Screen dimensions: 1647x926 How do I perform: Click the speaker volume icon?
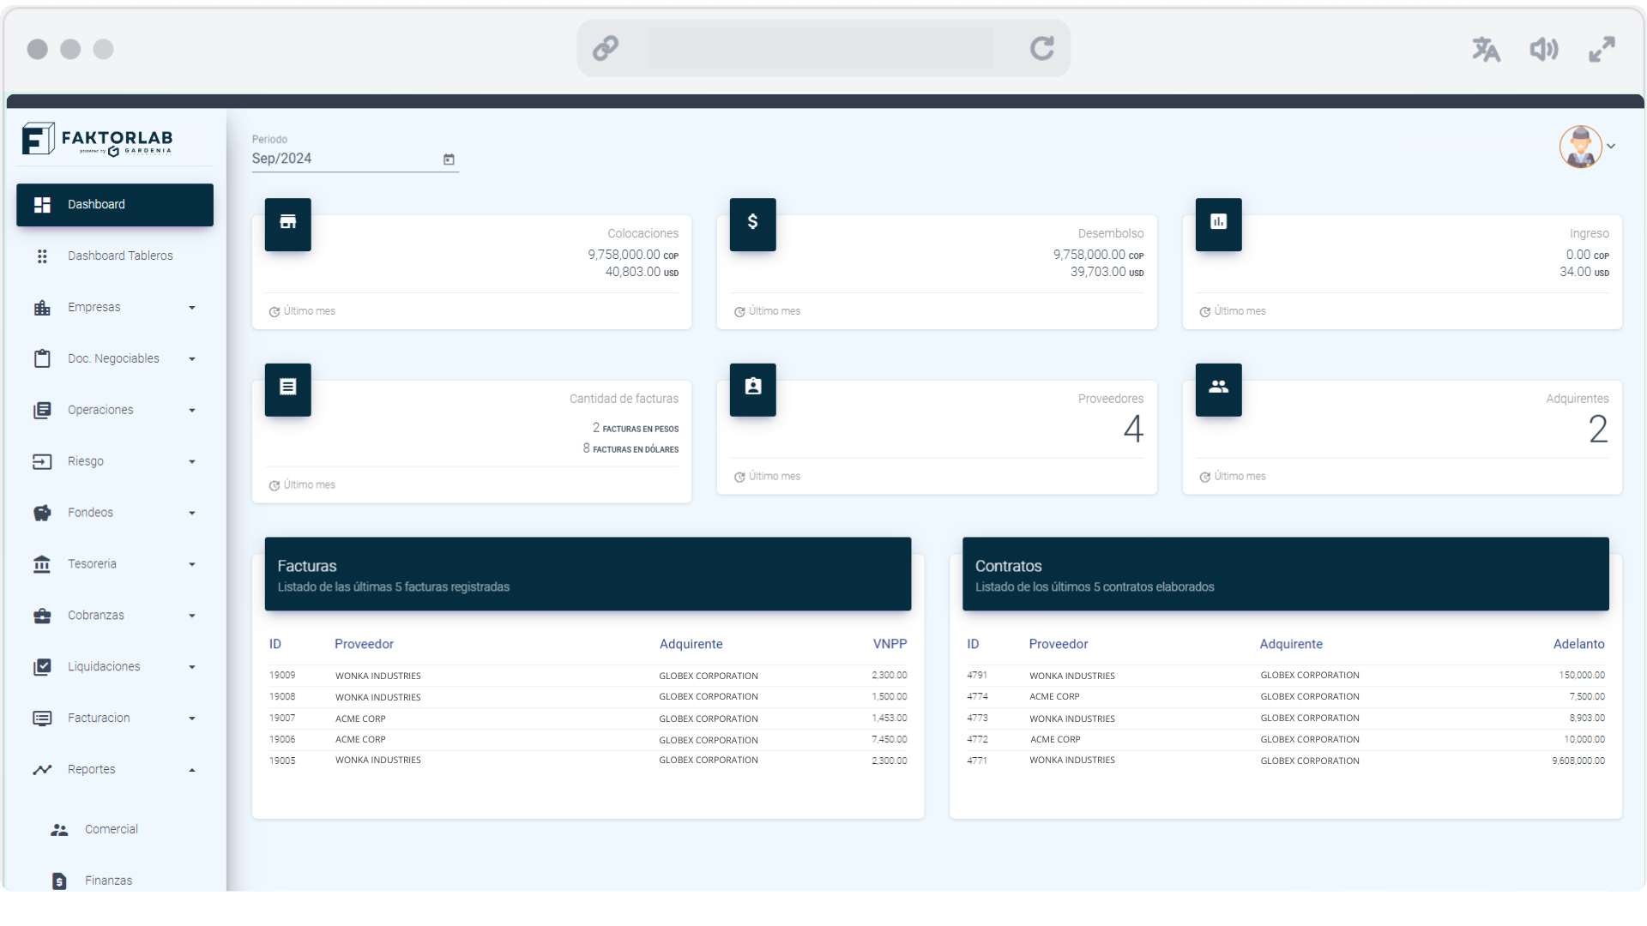click(1544, 50)
